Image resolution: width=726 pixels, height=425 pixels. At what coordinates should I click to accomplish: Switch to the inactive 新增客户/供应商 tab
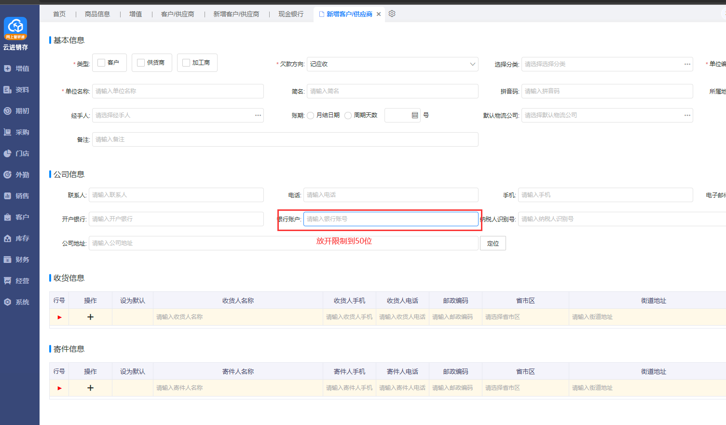(x=236, y=14)
